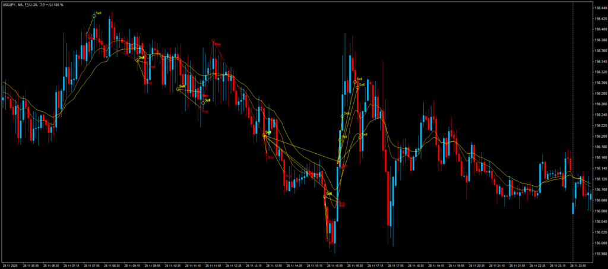This screenshot has width=608, height=269.
Task: Select the lowest candle near 156.000
Action: coord(328,232)
